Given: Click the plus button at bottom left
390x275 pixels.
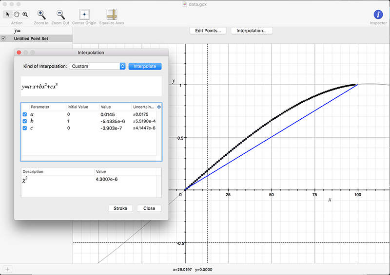Looking at the screenshot, I should coord(7,269).
